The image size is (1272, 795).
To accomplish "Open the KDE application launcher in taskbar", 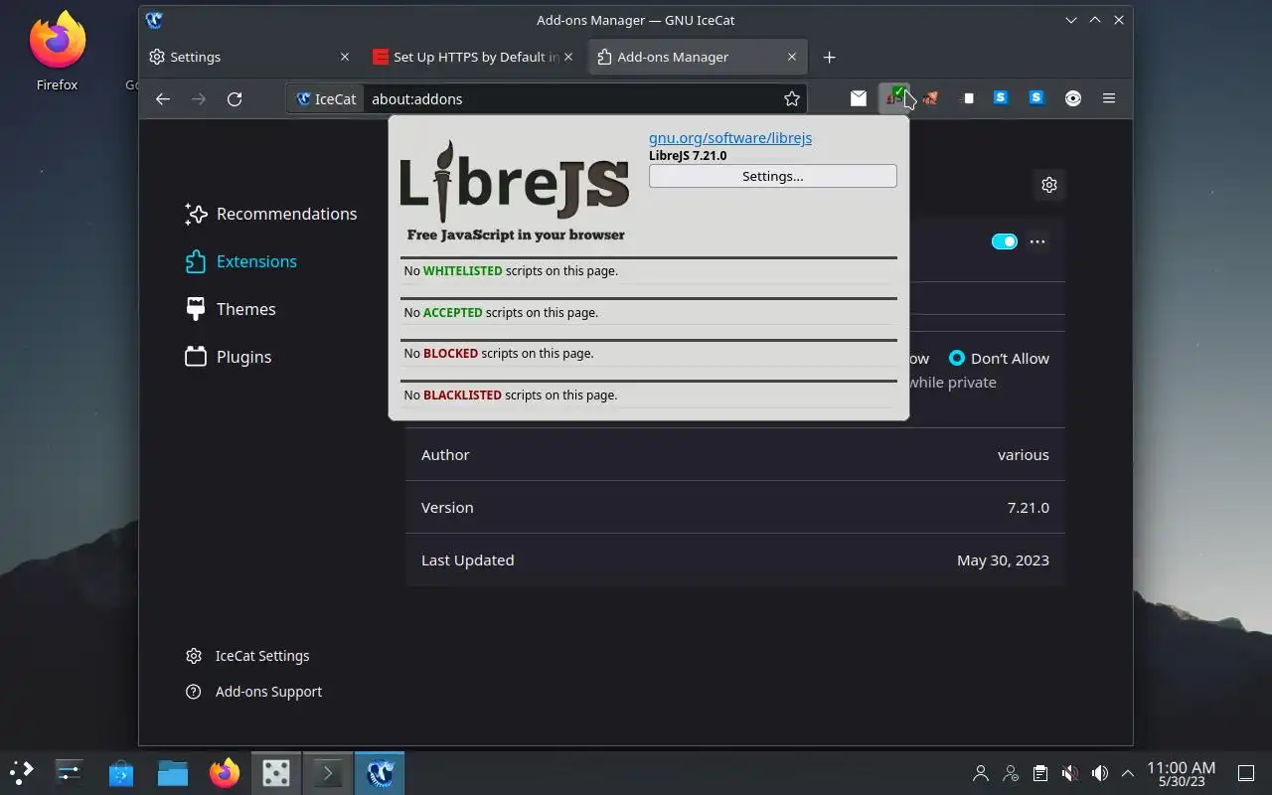I will [21, 772].
